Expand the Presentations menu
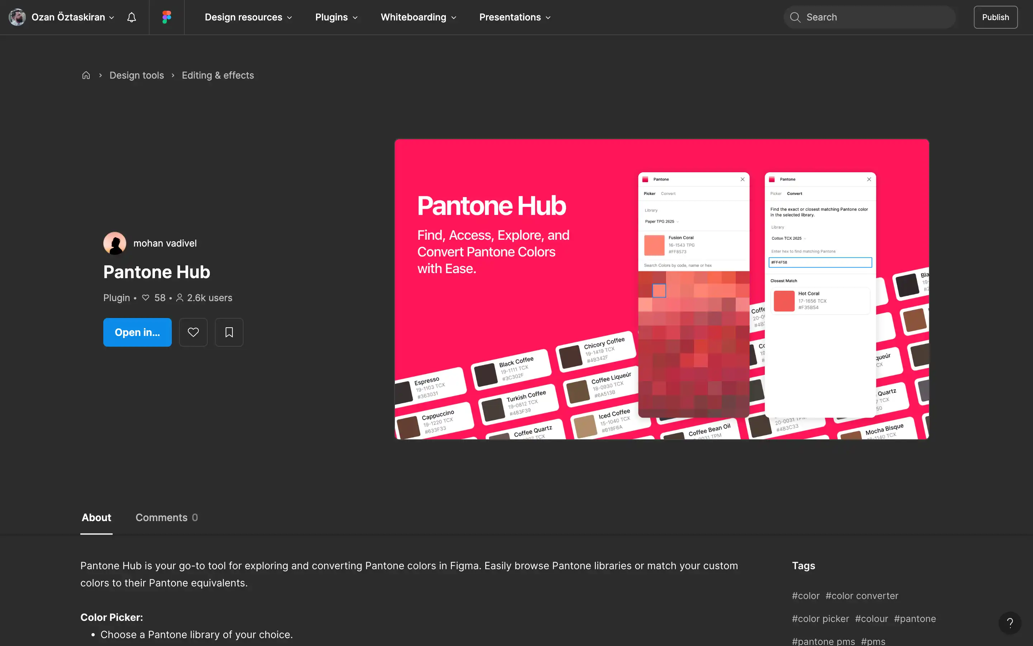The height and width of the screenshot is (646, 1033). point(515,17)
